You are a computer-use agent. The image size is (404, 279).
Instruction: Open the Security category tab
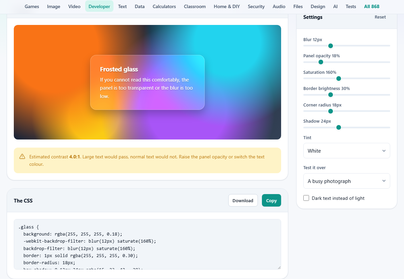pos(256,6)
